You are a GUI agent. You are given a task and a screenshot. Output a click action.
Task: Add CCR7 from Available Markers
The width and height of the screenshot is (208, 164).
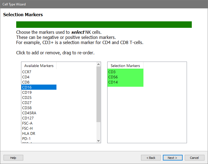pos(27,72)
